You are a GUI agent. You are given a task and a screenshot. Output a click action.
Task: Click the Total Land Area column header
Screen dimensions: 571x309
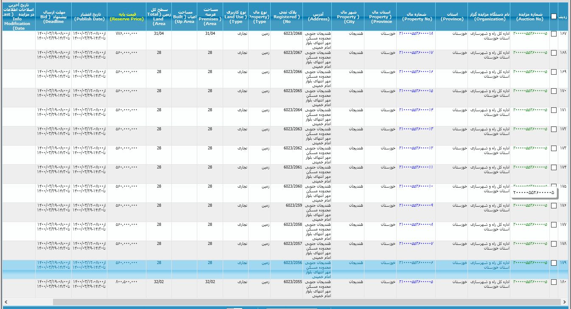coord(159,17)
